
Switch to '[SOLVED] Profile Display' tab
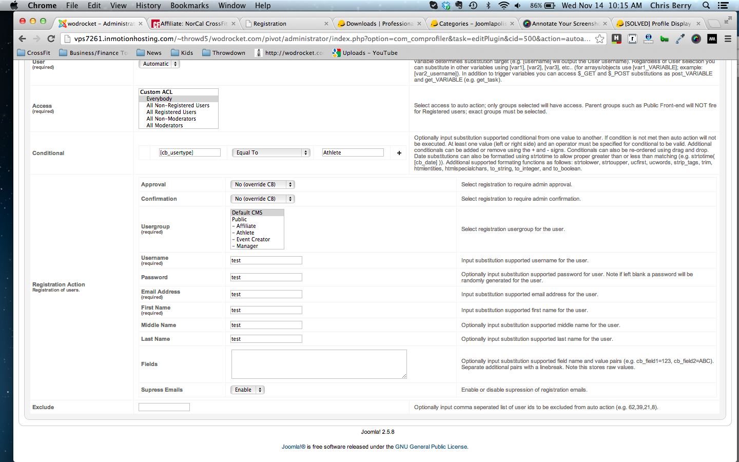click(658, 24)
